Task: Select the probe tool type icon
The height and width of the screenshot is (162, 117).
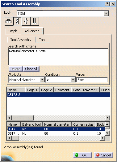Action: 35,21
